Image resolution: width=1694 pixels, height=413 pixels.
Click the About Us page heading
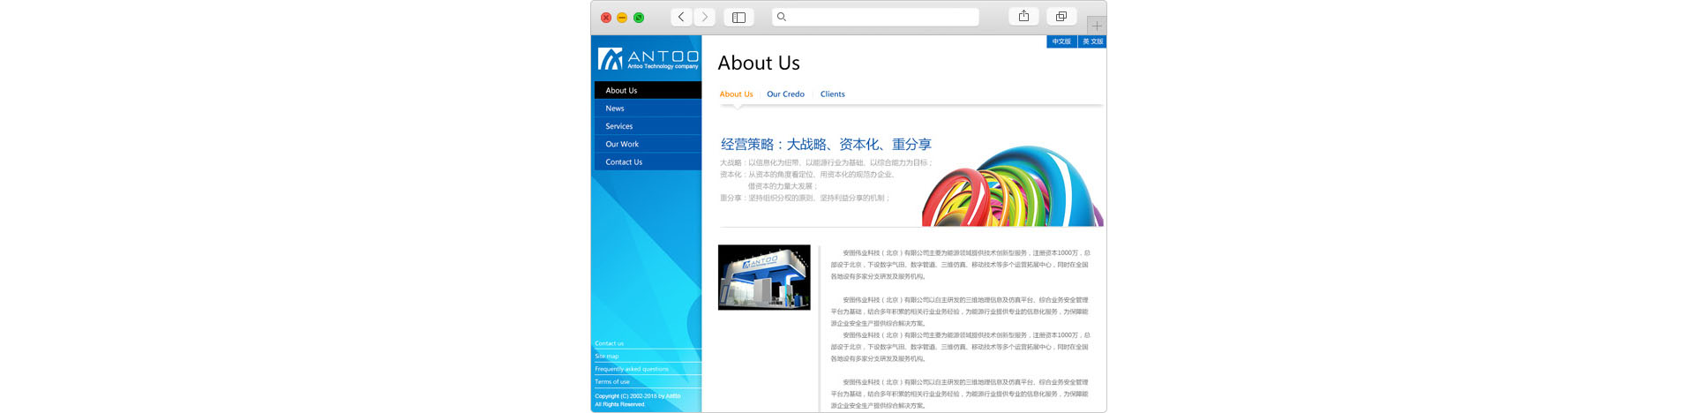click(x=759, y=63)
